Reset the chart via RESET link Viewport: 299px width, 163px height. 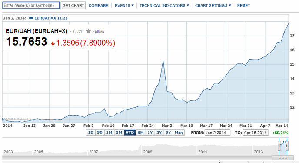(243, 6)
